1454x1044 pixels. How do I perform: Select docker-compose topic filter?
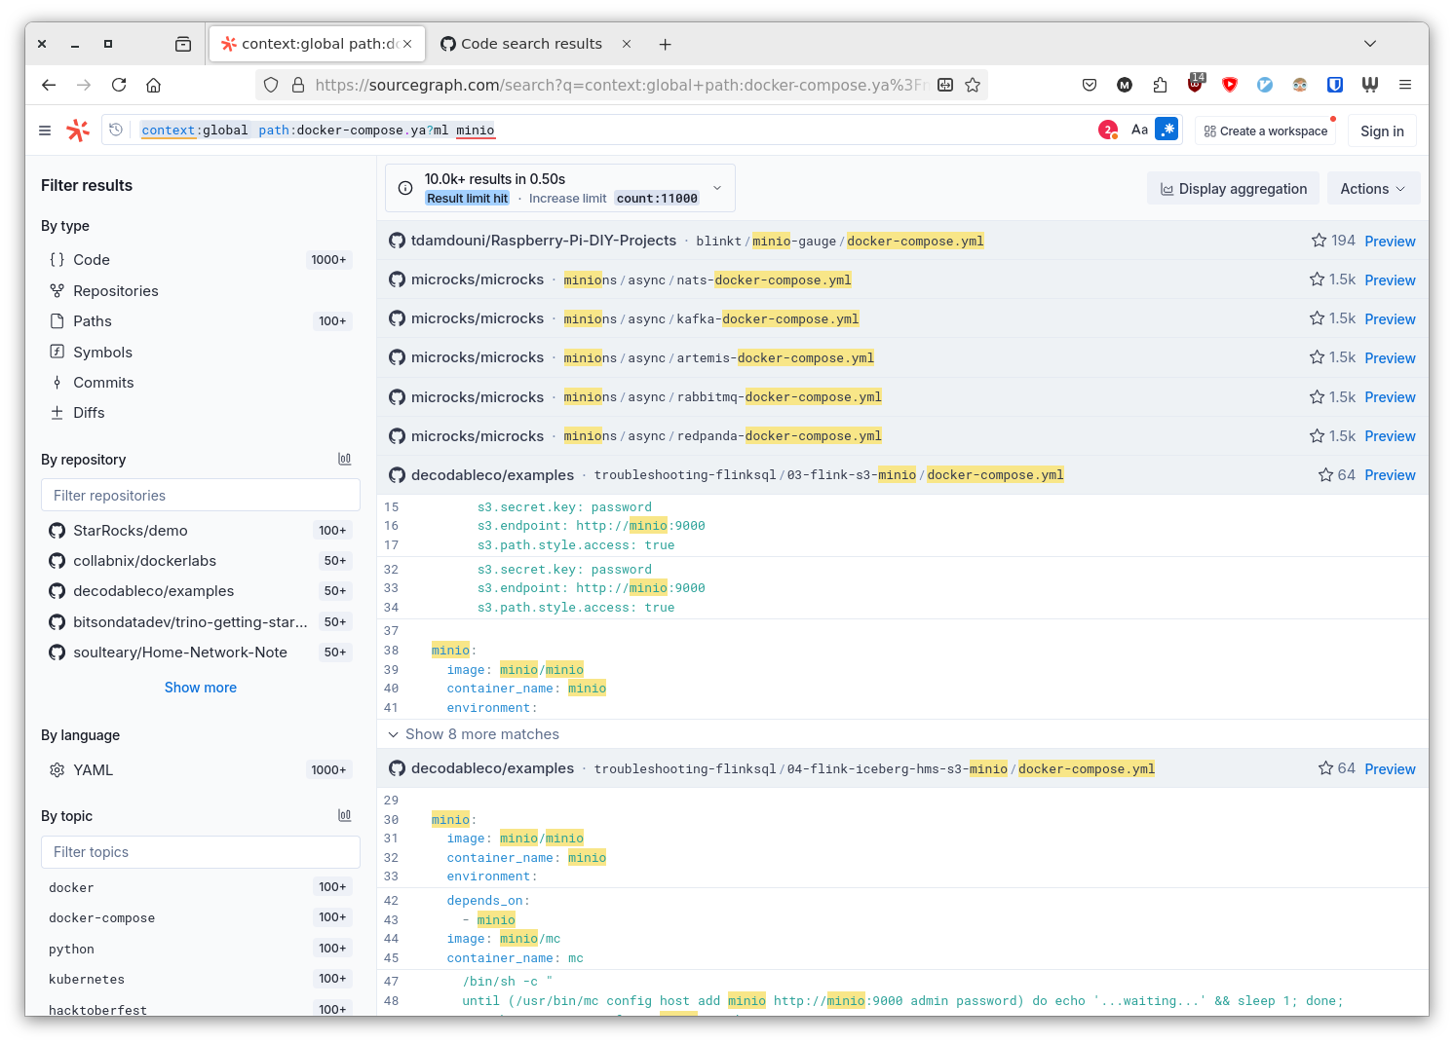coord(200,917)
